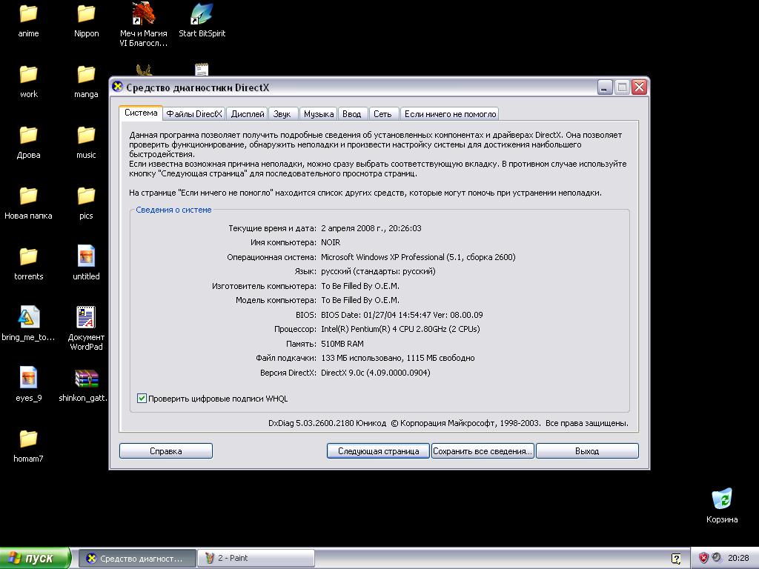
Task: Click the security shield tray icon
Action: 703,558
